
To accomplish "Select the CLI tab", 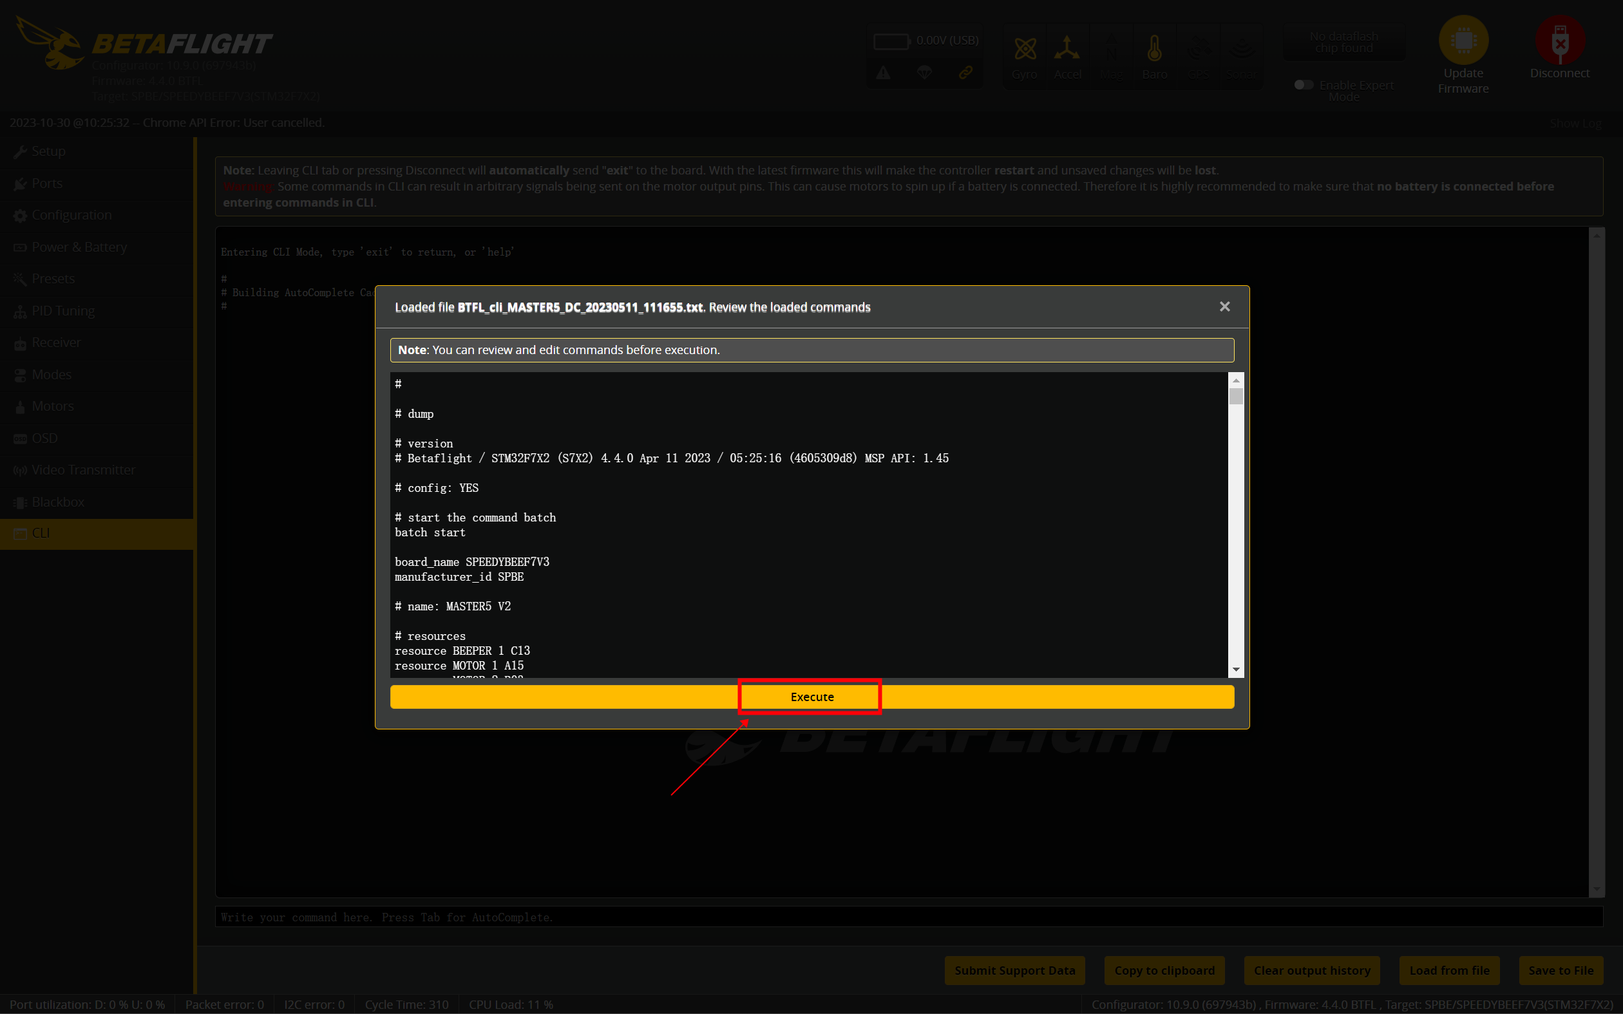I will [97, 534].
